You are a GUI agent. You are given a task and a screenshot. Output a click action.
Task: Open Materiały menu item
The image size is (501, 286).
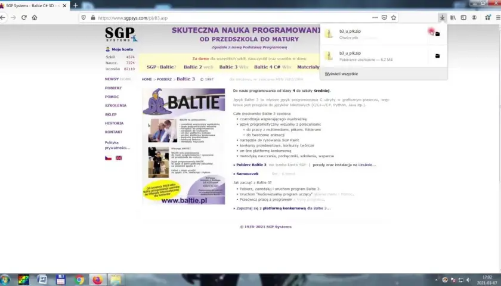click(308, 67)
